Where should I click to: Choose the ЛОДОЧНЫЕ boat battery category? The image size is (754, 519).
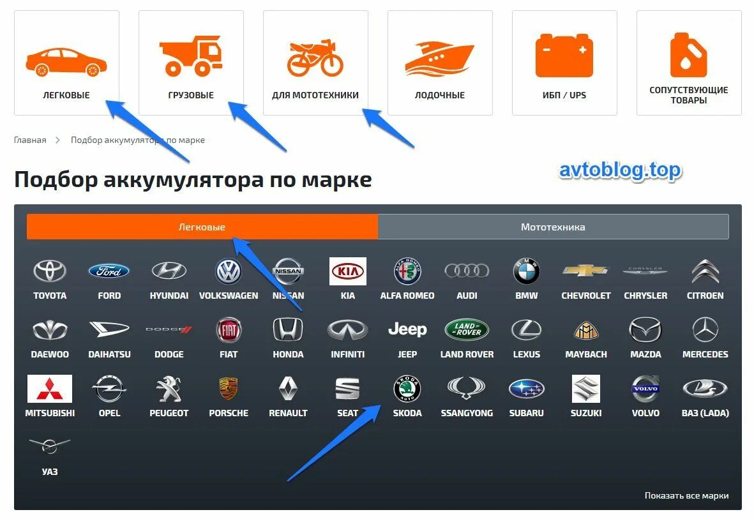[440, 63]
